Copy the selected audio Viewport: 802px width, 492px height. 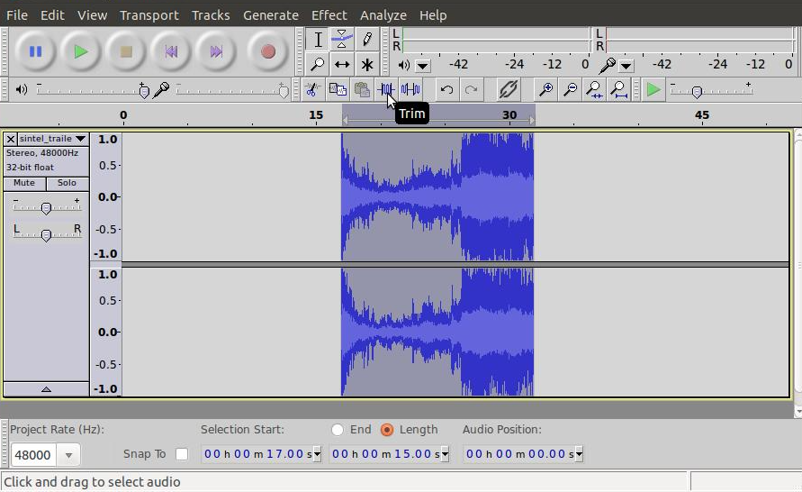[337, 90]
